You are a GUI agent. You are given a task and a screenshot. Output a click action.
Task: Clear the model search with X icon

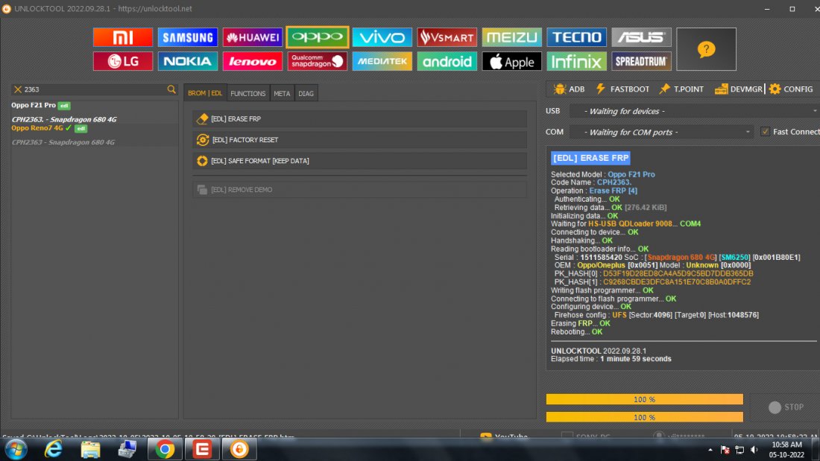(x=18, y=89)
